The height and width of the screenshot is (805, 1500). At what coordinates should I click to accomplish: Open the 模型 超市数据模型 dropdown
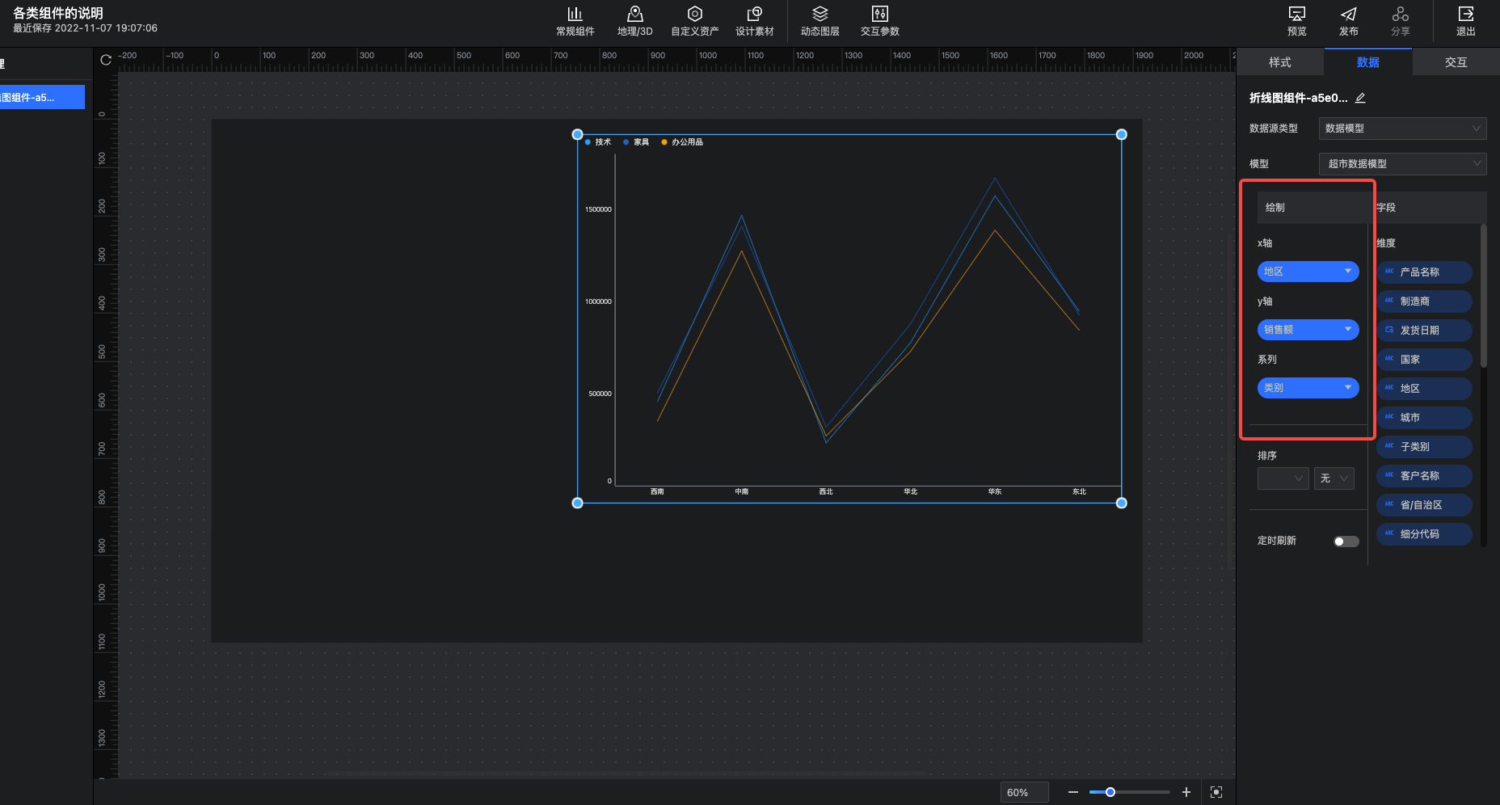[1402, 164]
